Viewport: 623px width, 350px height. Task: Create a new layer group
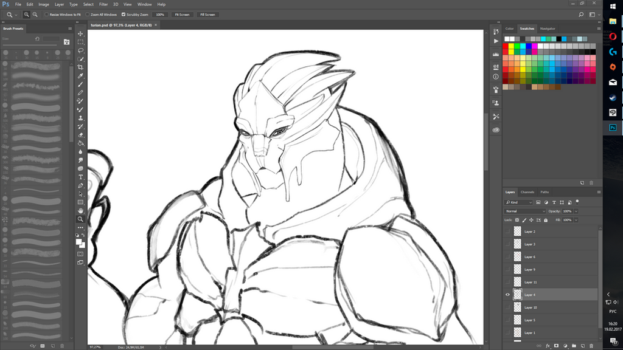(574, 346)
